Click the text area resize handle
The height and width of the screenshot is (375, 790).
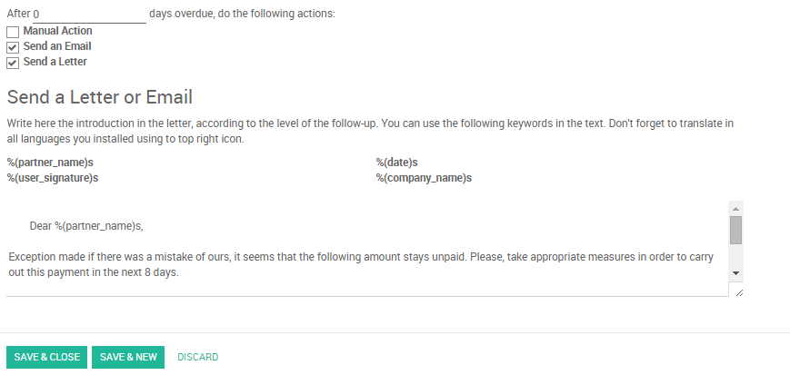tap(738, 291)
